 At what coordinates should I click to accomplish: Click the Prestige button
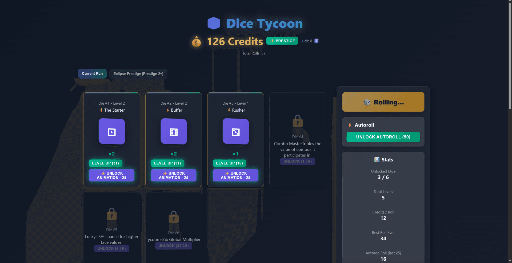[x=282, y=41]
